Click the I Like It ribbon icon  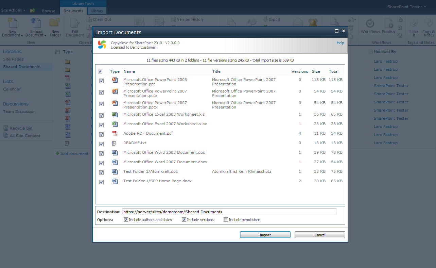(x=414, y=23)
